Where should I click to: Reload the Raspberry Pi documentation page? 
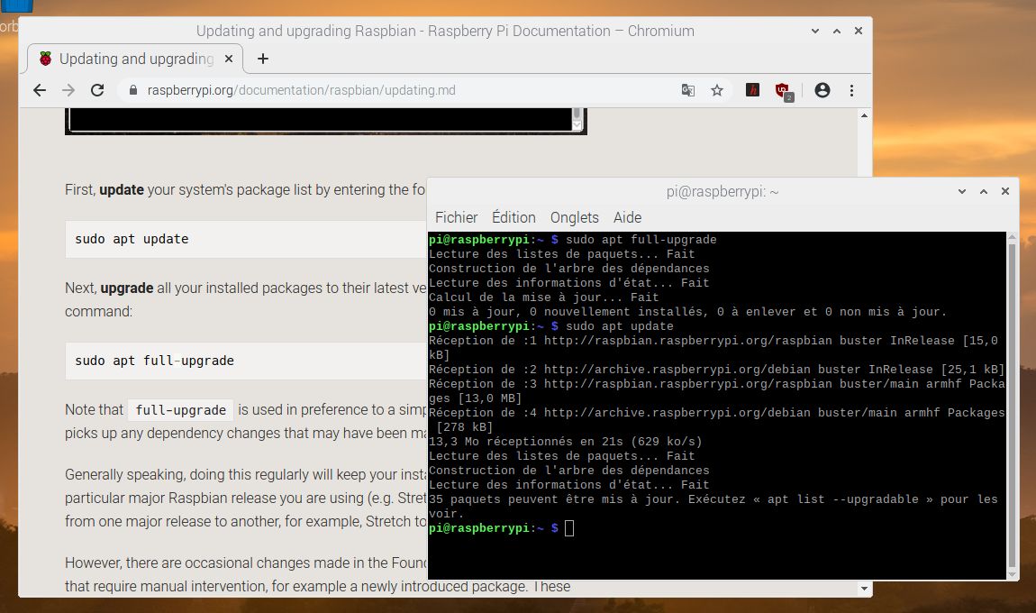97,90
